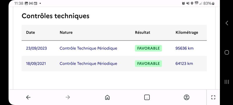Tap Android home button
This screenshot has width=233, height=105.
coord(227,52)
